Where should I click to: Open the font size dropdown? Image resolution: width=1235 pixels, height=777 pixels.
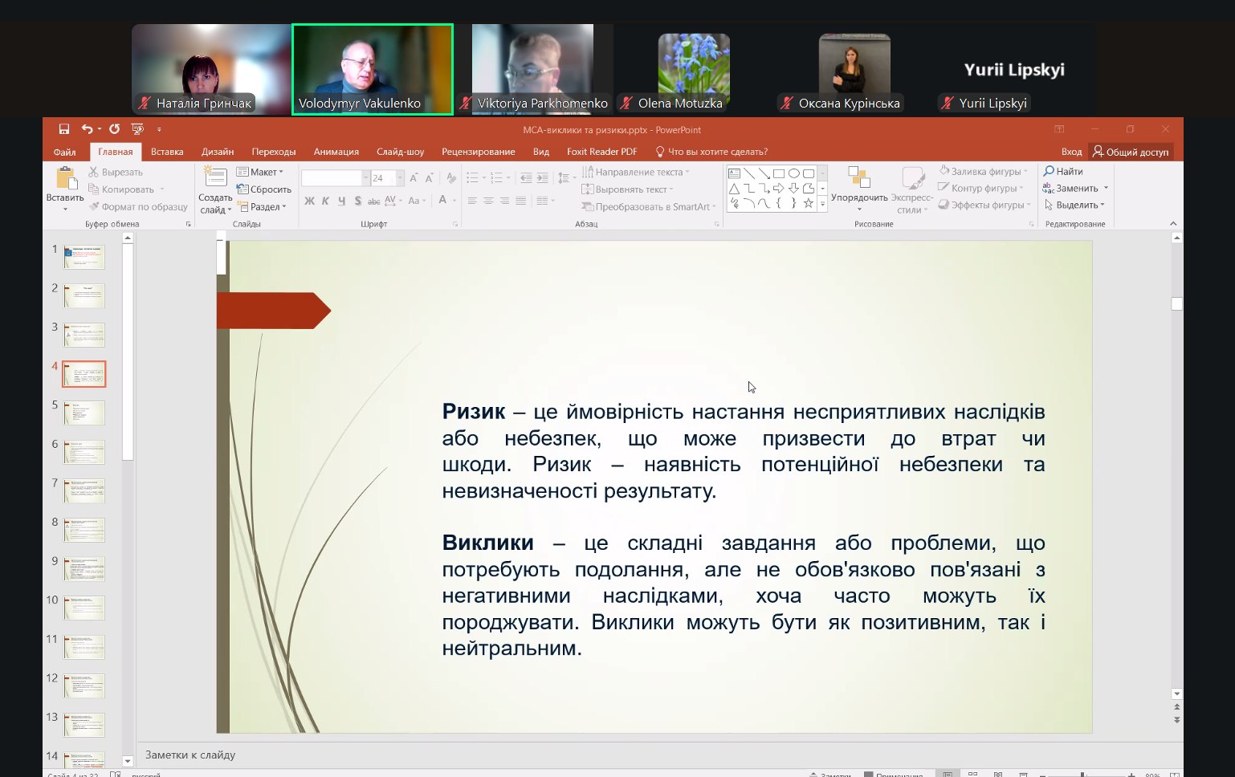[x=400, y=178]
